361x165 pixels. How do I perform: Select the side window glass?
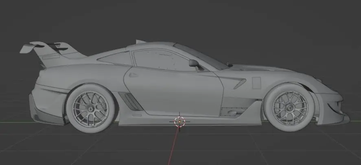tap(164, 60)
